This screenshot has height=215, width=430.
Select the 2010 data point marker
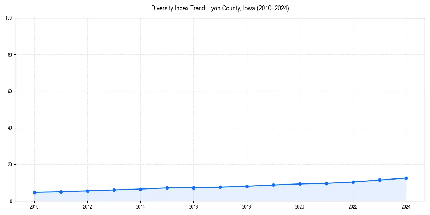click(34, 192)
